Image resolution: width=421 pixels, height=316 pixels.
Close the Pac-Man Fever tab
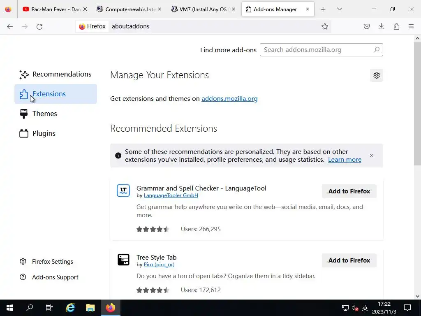[x=85, y=9]
